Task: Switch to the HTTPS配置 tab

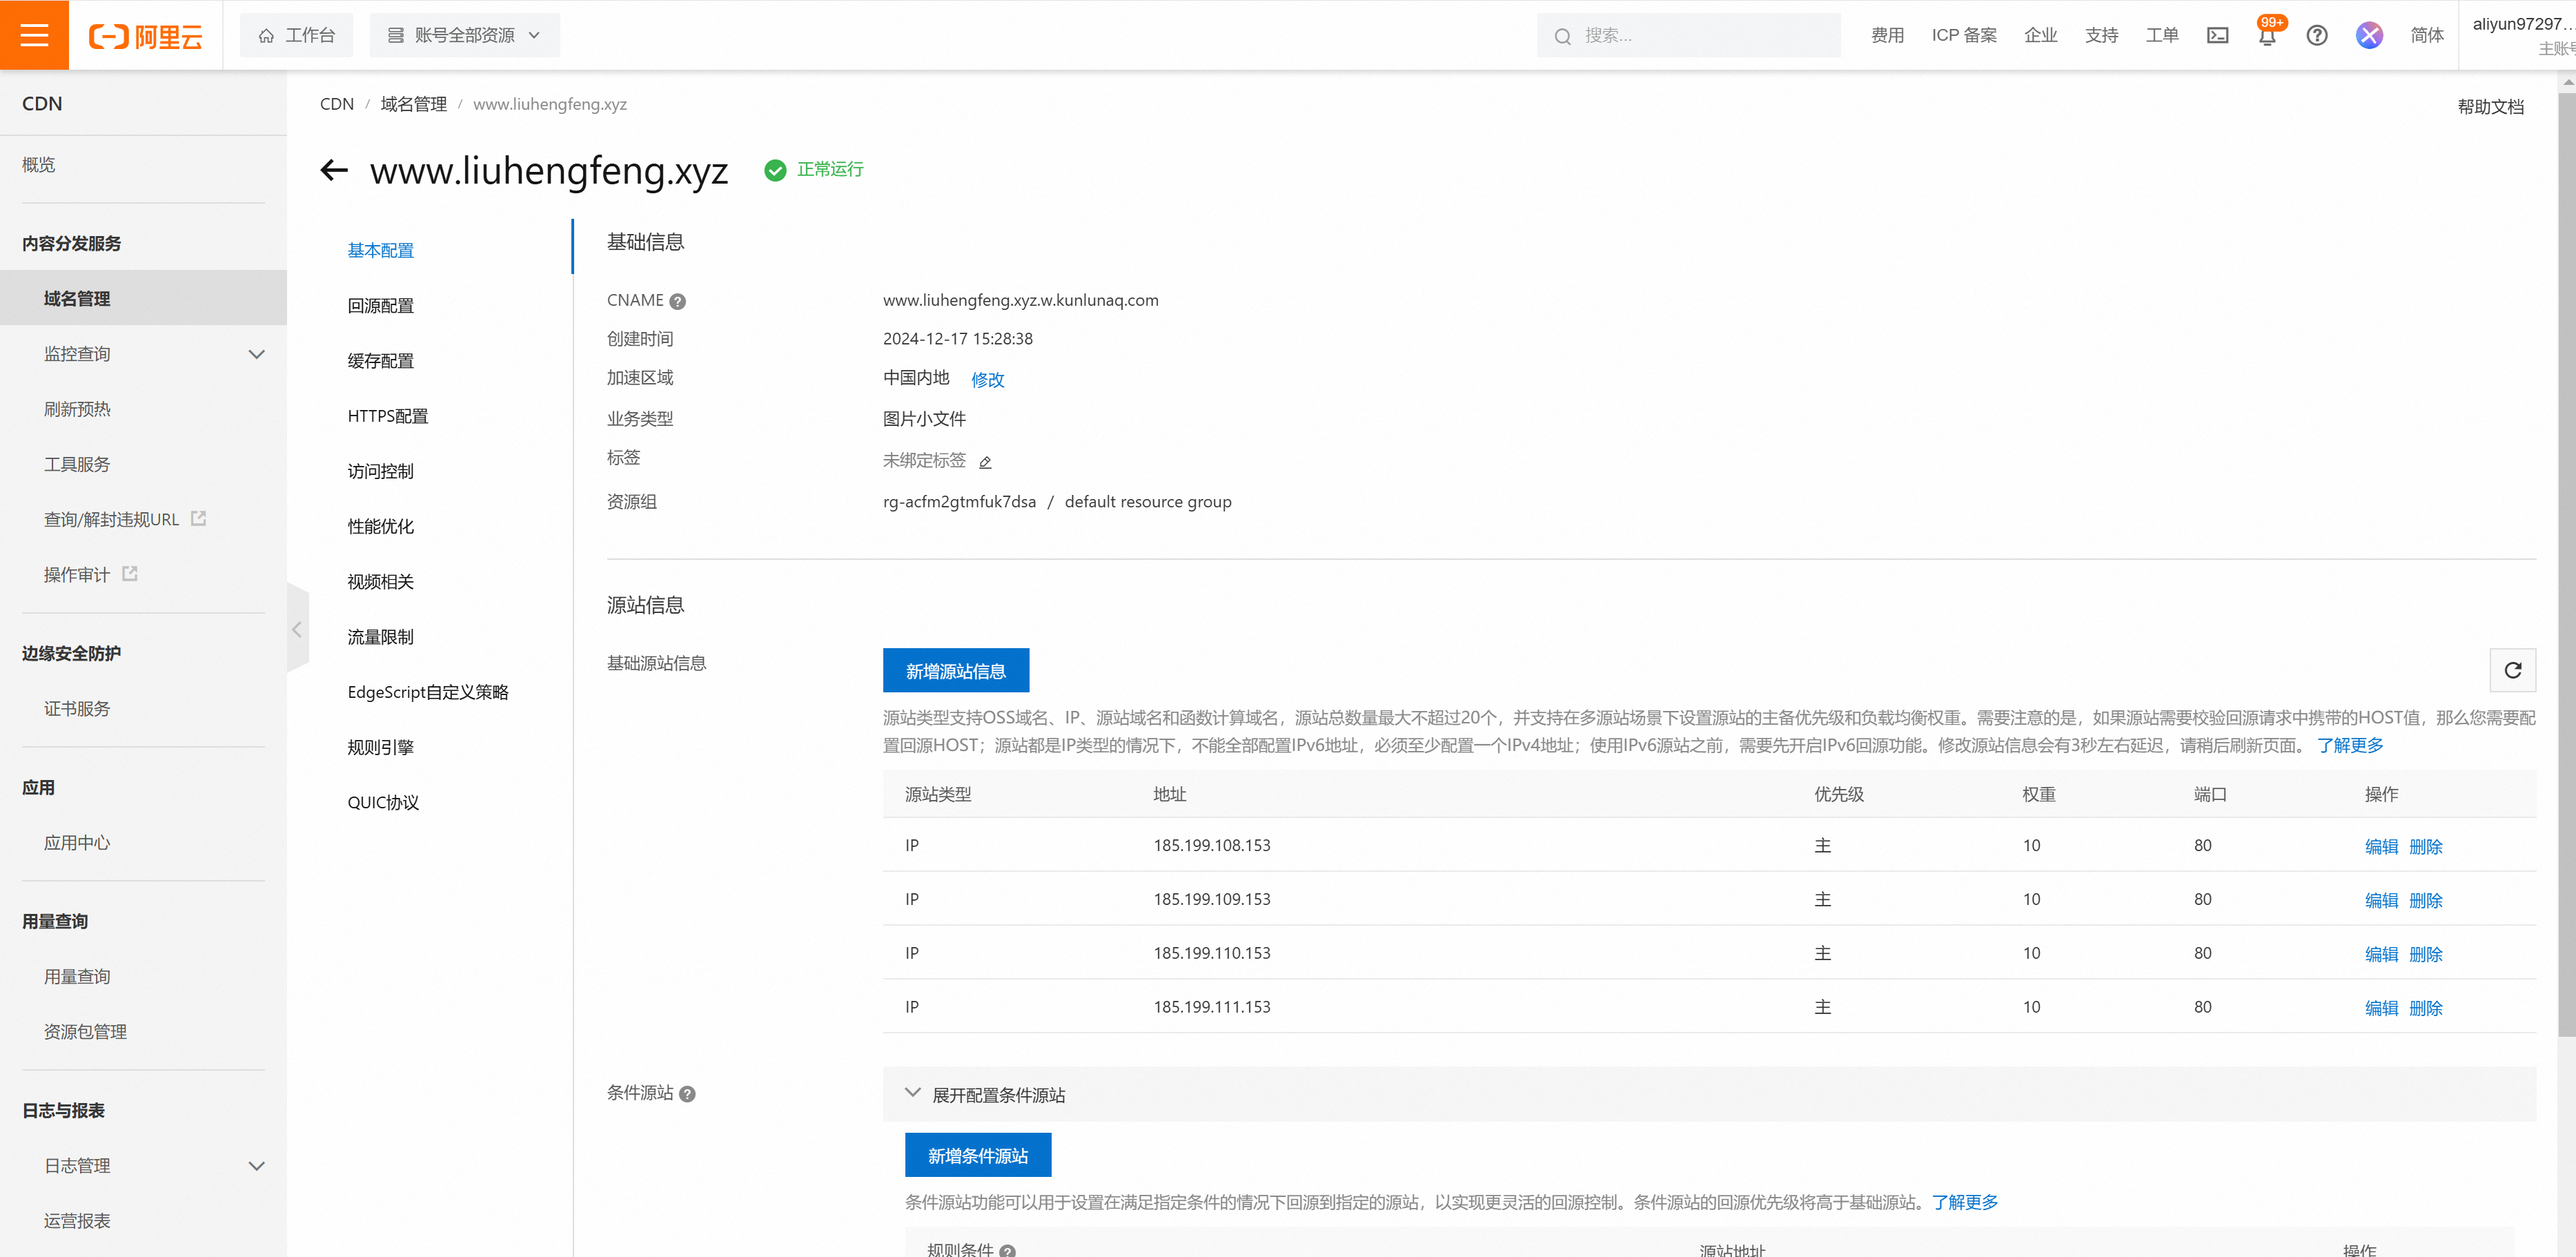Action: (387, 416)
